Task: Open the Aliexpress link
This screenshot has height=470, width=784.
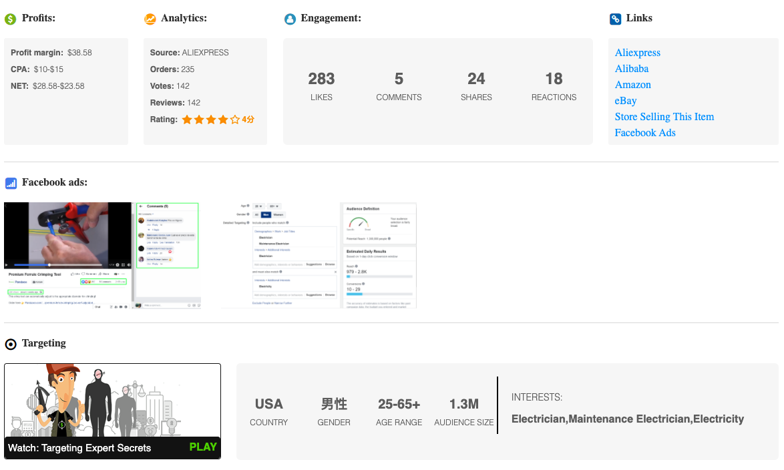Action: pos(637,53)
